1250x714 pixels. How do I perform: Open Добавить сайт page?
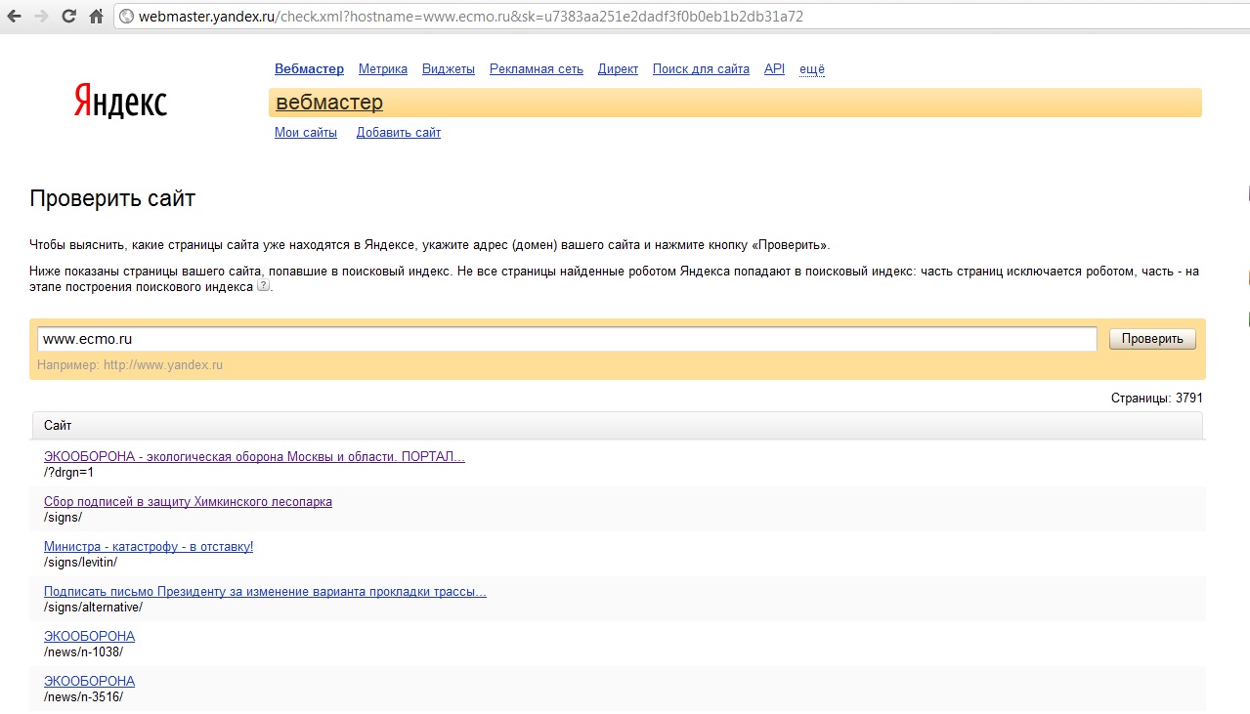399,132
